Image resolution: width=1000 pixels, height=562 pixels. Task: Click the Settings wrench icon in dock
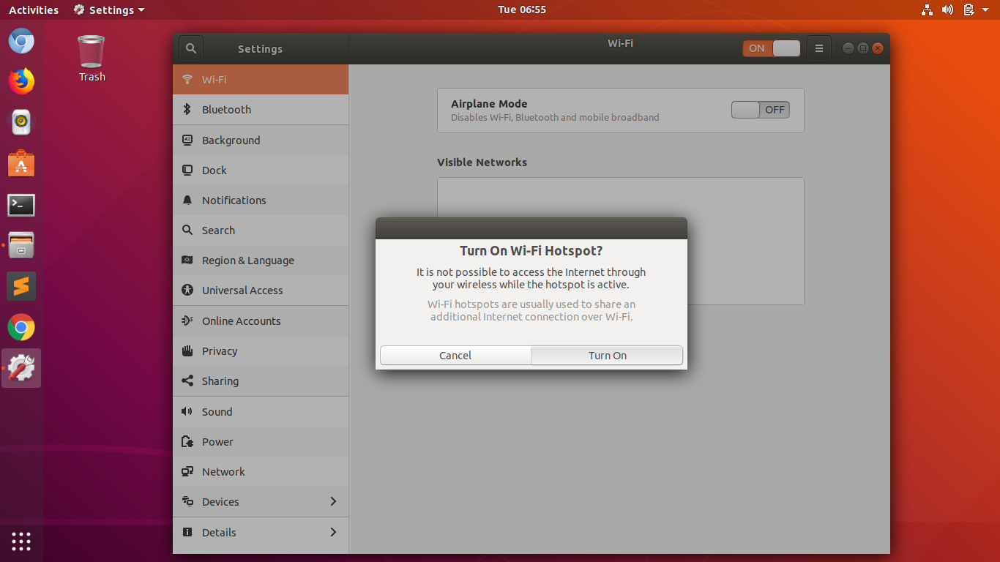[21, 368]
